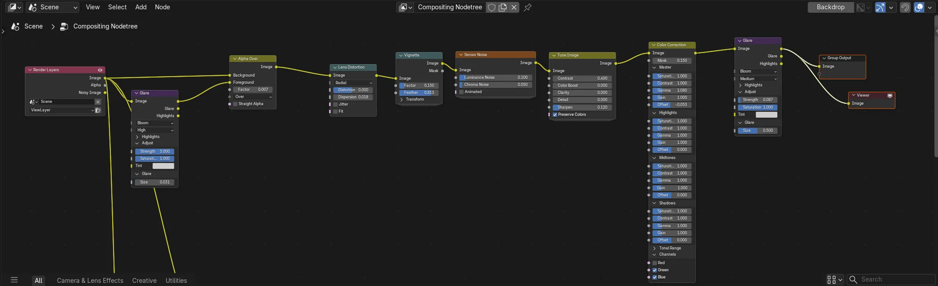
Task: Switch to the Camera & Lens Effects tab
Action: click(90, 281)
